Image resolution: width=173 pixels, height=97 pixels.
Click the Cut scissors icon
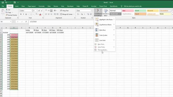(x=6, y=10)
